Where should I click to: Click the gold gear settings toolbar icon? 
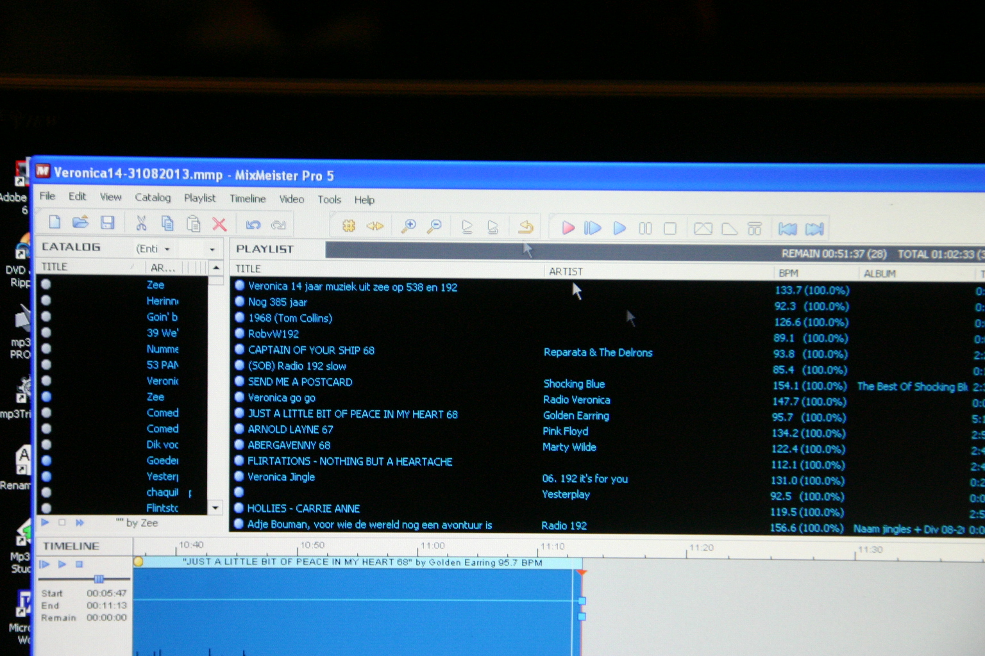349,225
